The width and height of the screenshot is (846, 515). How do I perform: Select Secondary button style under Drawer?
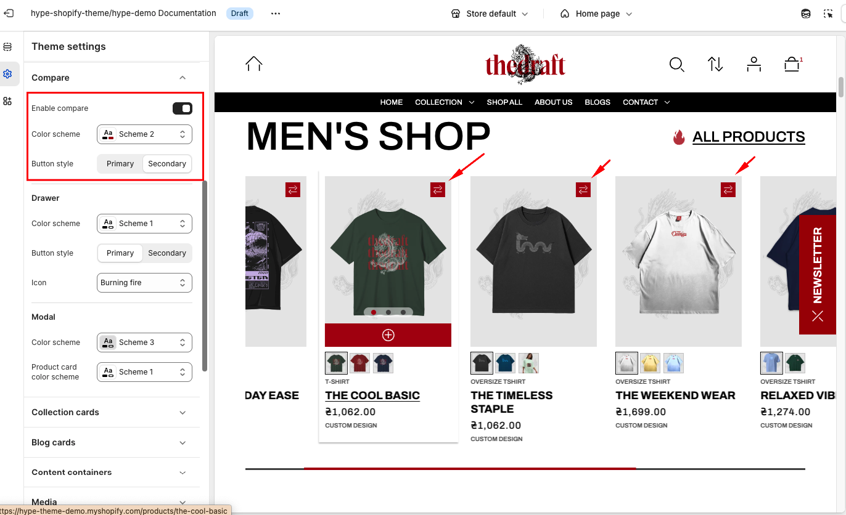[167, 253]
